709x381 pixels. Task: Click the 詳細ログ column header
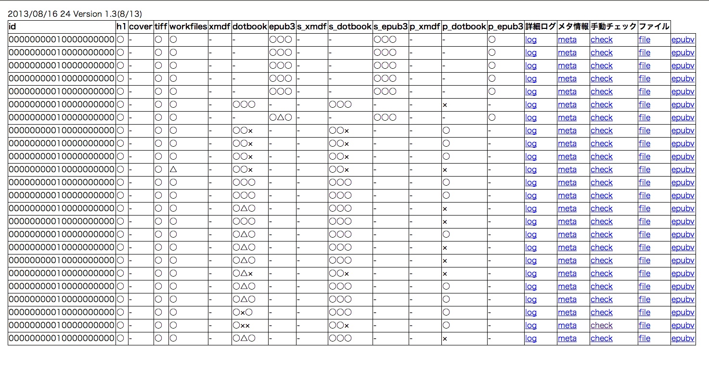pos(540,27)
